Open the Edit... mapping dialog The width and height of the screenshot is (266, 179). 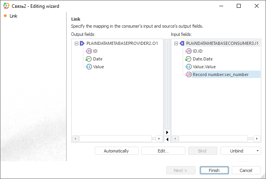163,151
